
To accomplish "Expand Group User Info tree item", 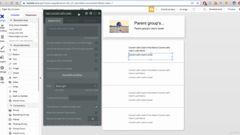I will tap(8, 33).
